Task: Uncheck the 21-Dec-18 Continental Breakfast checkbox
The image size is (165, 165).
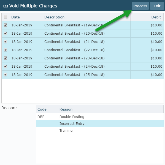Action: tap(6, 42)
